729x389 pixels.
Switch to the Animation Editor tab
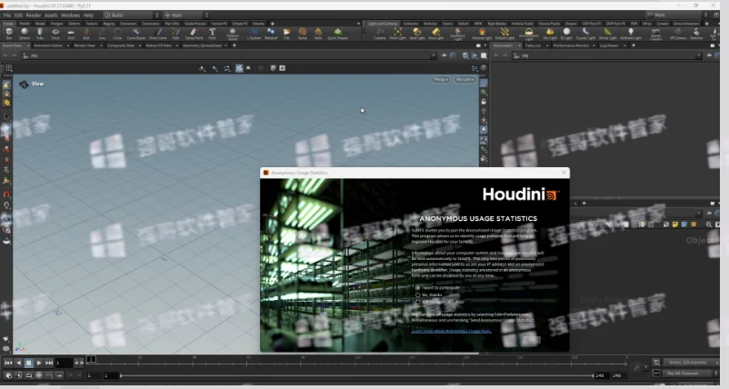coord(48,45)
